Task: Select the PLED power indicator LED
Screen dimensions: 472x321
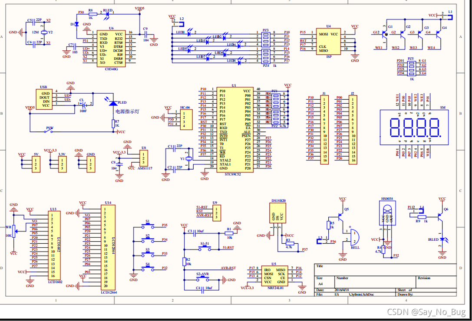Action: click(x=113, y=103)
